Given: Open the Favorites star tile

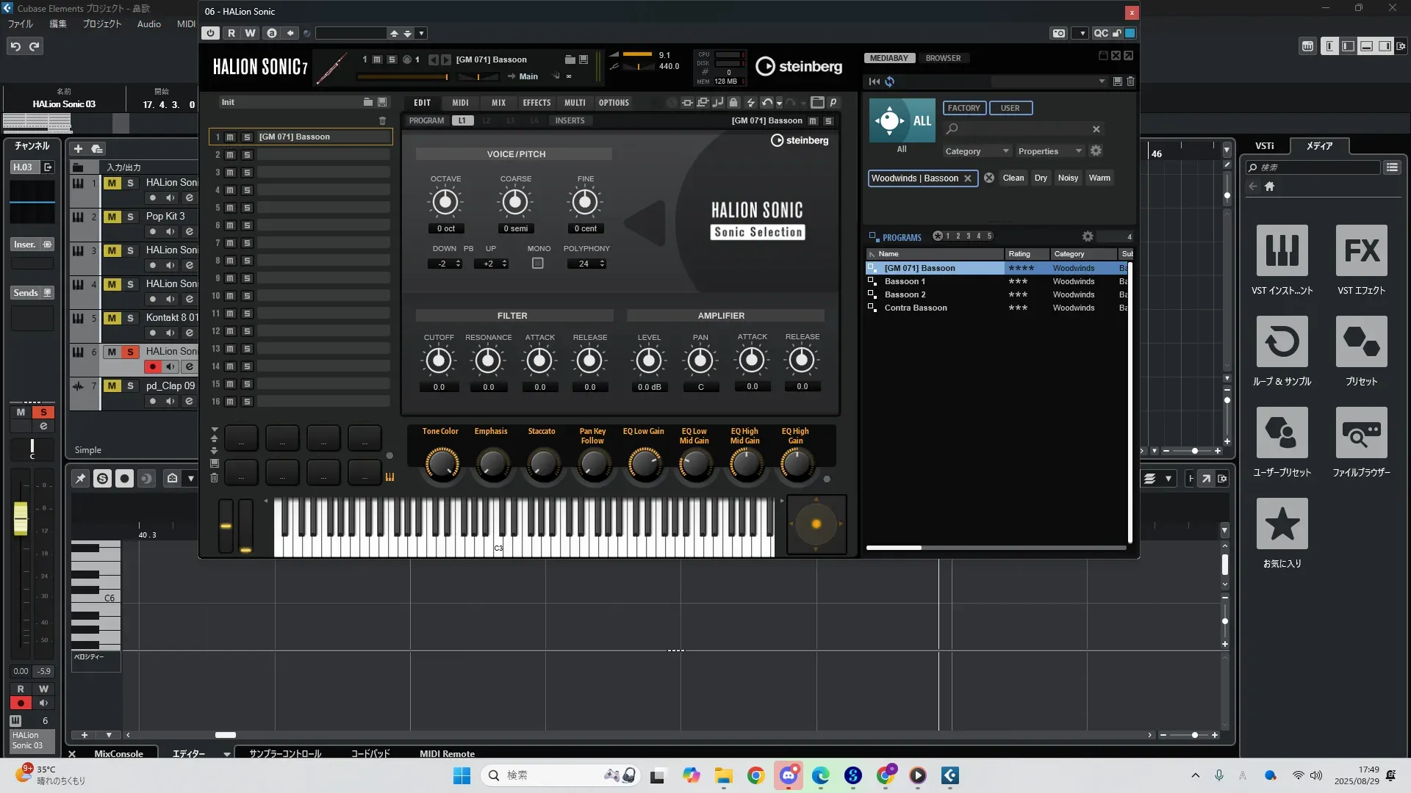Looking at the screenshot, I should click(1282, 524).
